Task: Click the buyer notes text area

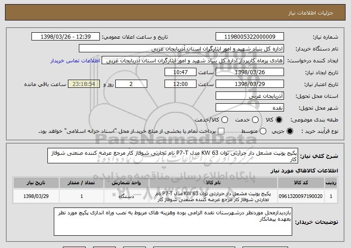Action: [173, 222]
